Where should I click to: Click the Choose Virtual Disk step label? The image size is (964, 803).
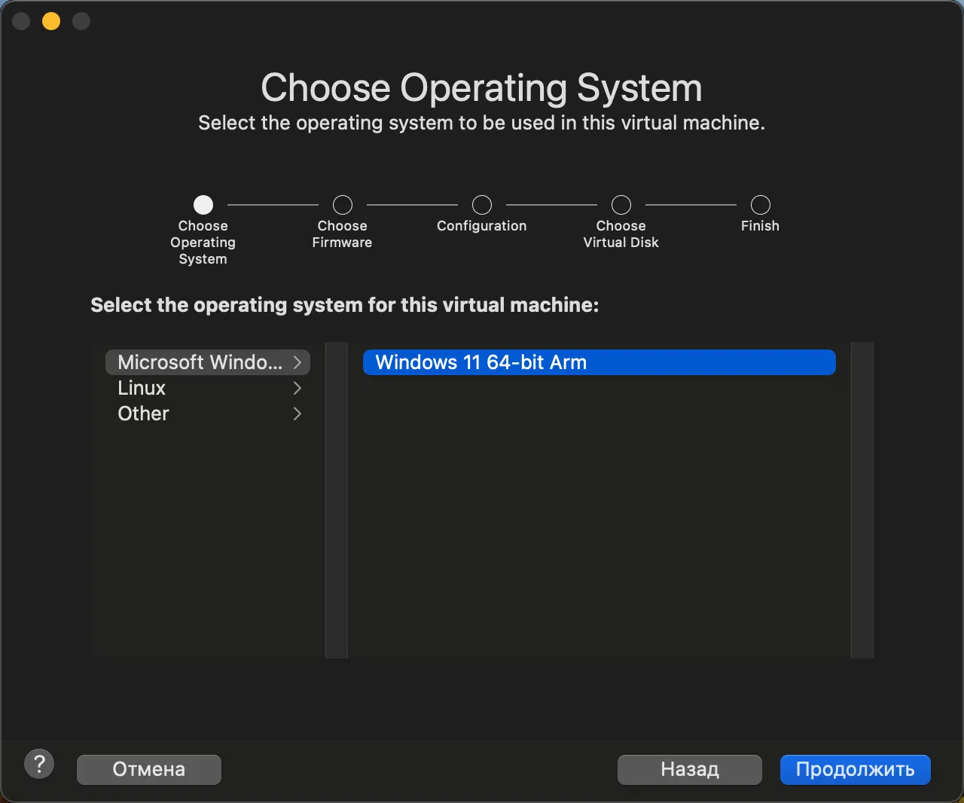(621, 234)
